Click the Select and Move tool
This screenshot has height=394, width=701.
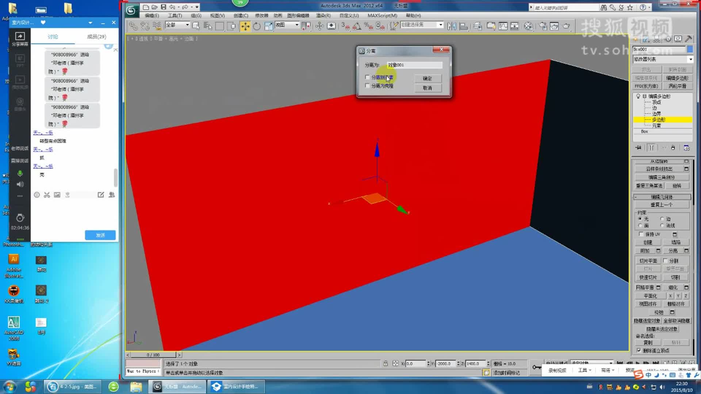coord(245,26)
